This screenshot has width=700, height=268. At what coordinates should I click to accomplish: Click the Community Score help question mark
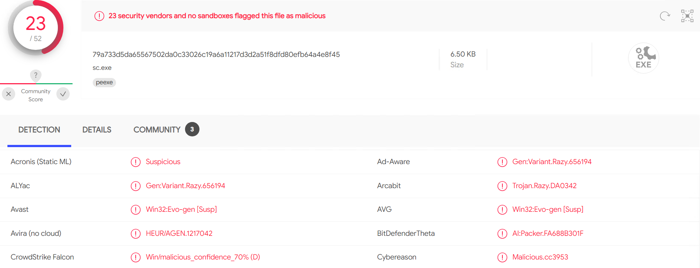click(x=36, y=75)
